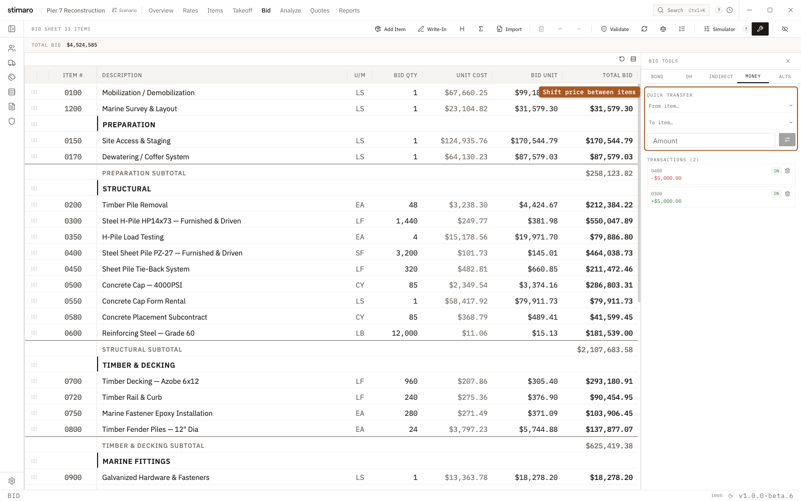Screen dimensions: 801x501
Task: Click the numbered list renumber icon
Action: (x=681, y=29)
